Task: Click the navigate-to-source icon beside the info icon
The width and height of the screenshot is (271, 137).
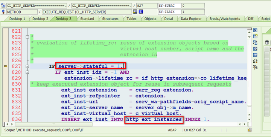Action: point(135,12)
